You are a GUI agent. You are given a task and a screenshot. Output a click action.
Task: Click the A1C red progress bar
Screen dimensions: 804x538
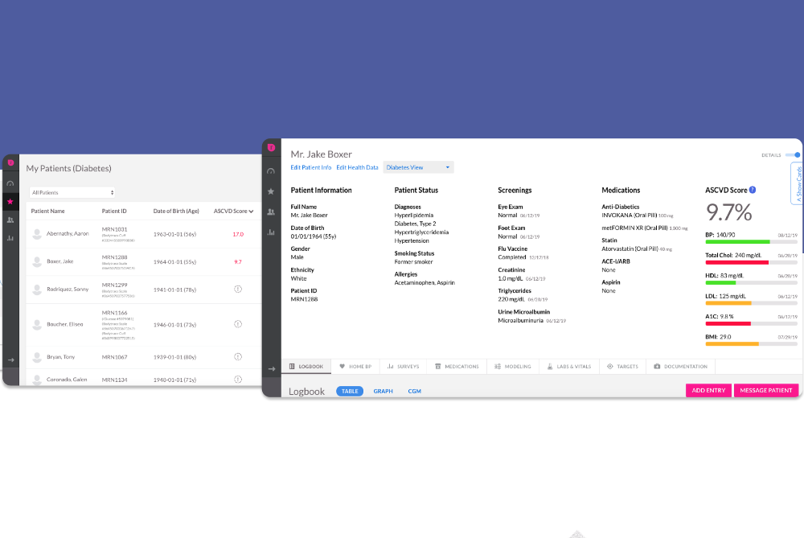(728, 323)
